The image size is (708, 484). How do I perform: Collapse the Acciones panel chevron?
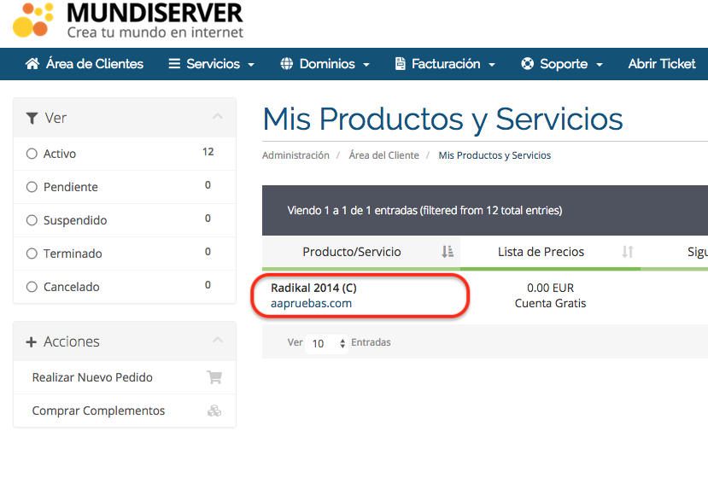[x=218, y=341]
